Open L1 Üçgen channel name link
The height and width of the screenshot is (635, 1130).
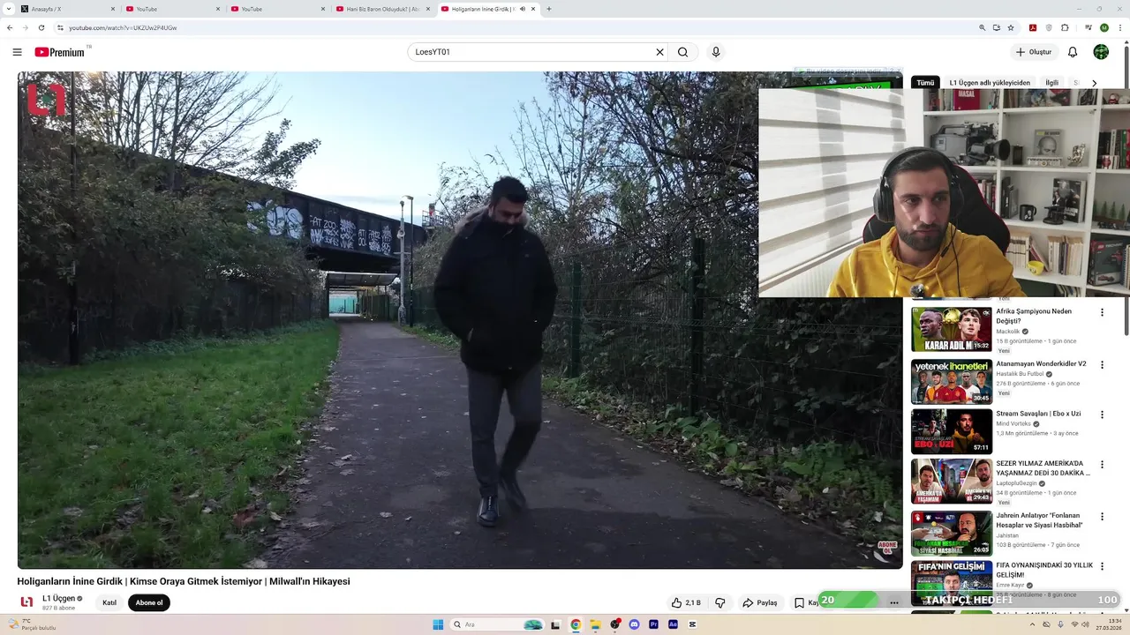[x=58, y=598]
